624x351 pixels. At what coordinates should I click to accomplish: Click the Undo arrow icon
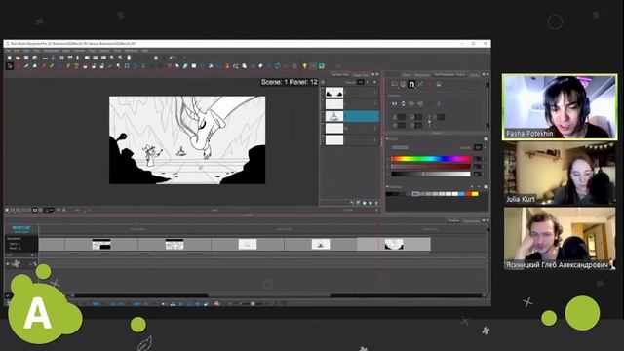(x=172, y=58)
